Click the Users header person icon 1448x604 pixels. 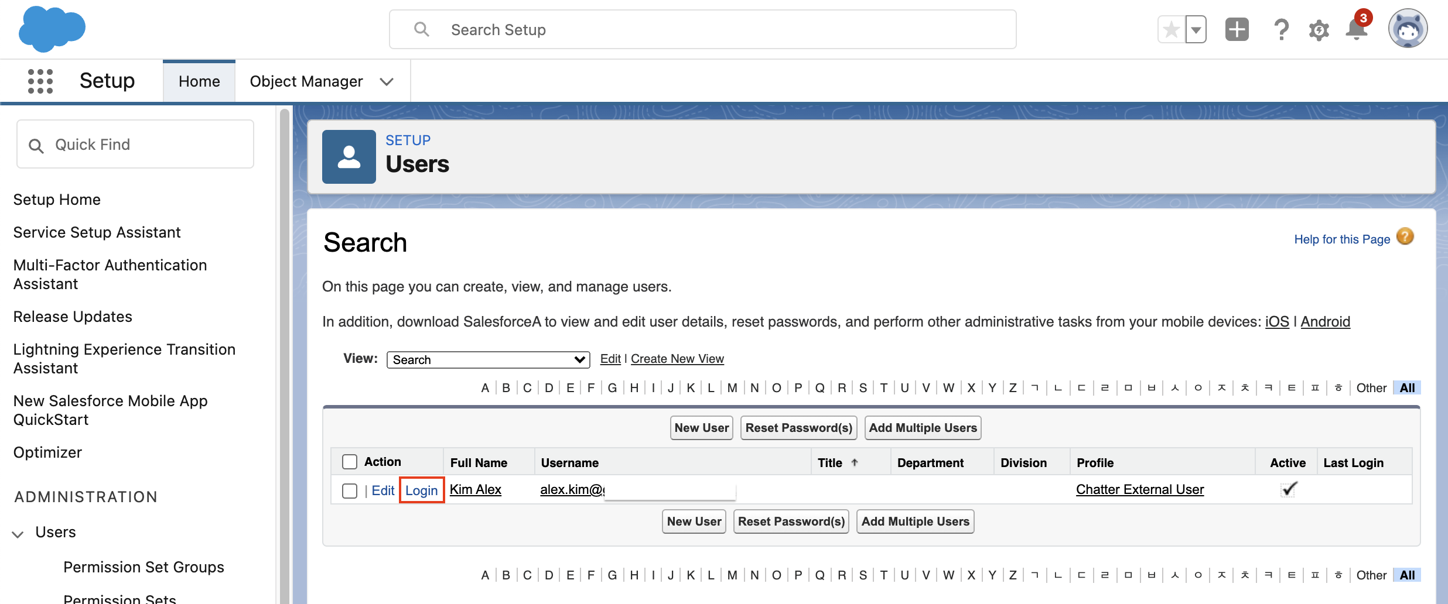point(349,157)
